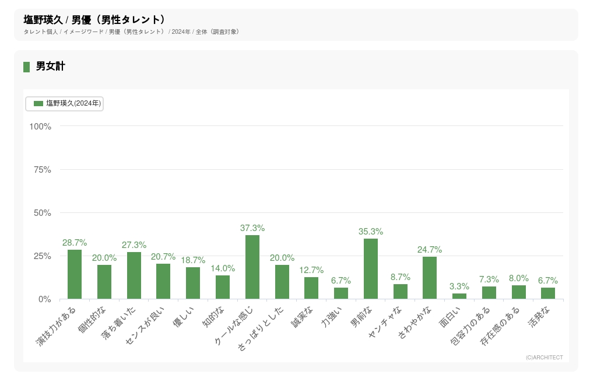Click the (C)ARCHITECT credit text
The height and width of the screenshot is (381, 597).
(x=544, y=358)
